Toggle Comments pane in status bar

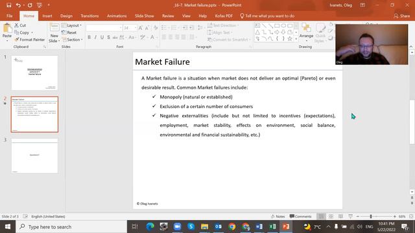(300, 216)
